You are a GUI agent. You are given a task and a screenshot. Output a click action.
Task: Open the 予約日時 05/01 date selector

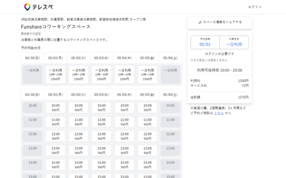pos(205,42)
